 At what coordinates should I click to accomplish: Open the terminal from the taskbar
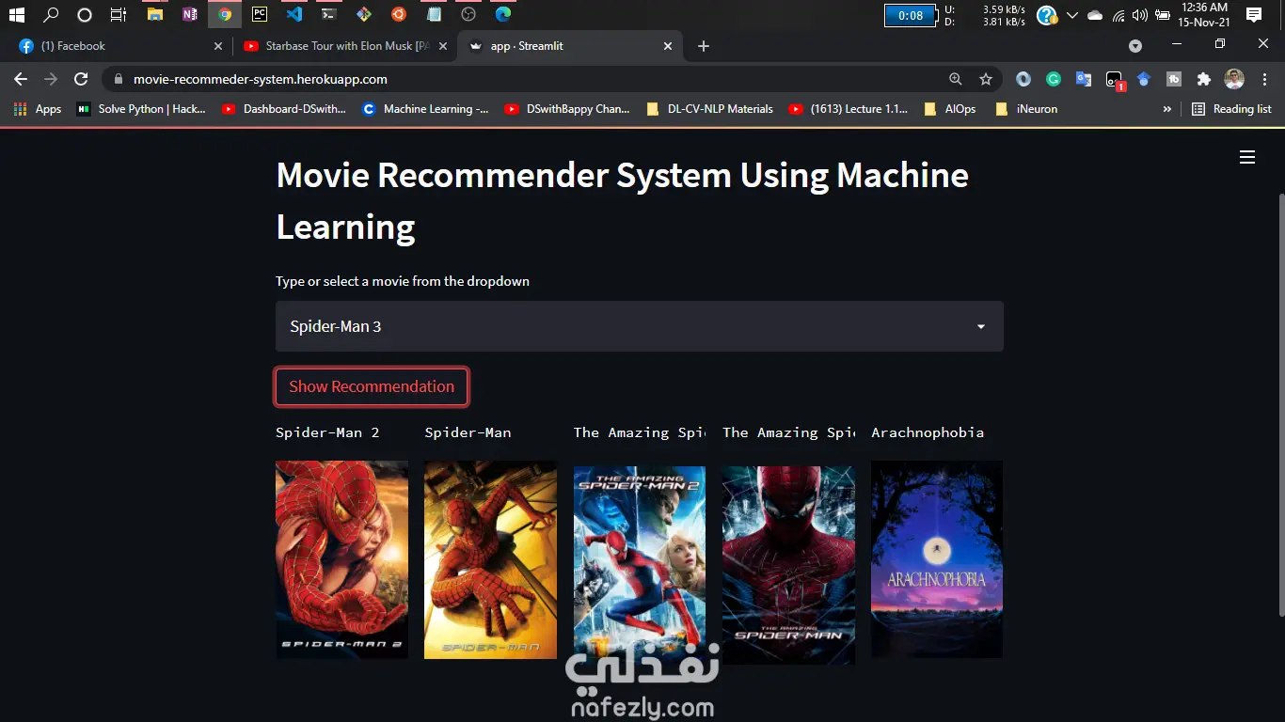pos(328,14)
